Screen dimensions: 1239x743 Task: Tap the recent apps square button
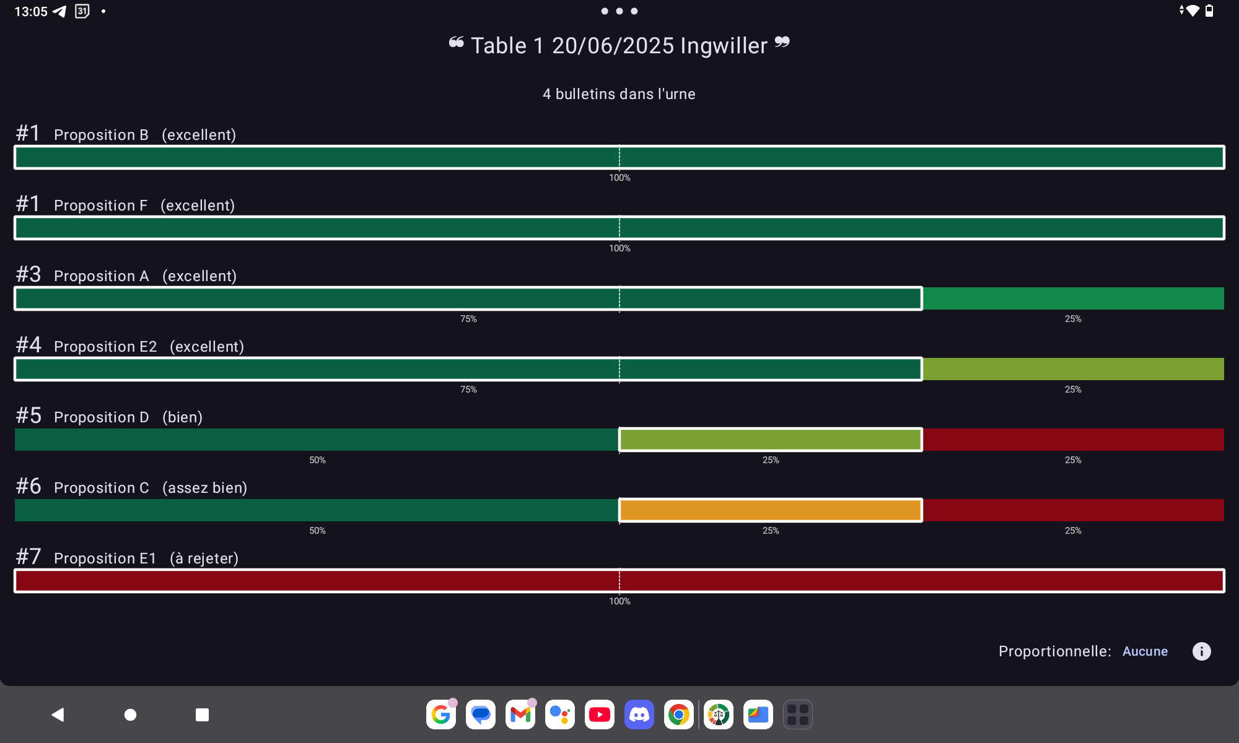(x=202, y=715)
